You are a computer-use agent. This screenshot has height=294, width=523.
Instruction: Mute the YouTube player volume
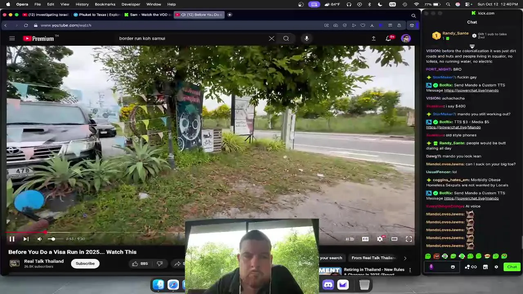(40, 239)
